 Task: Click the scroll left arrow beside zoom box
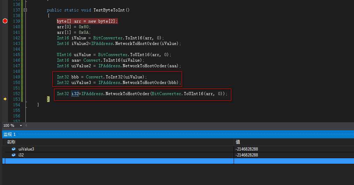[x=26, y=125]
